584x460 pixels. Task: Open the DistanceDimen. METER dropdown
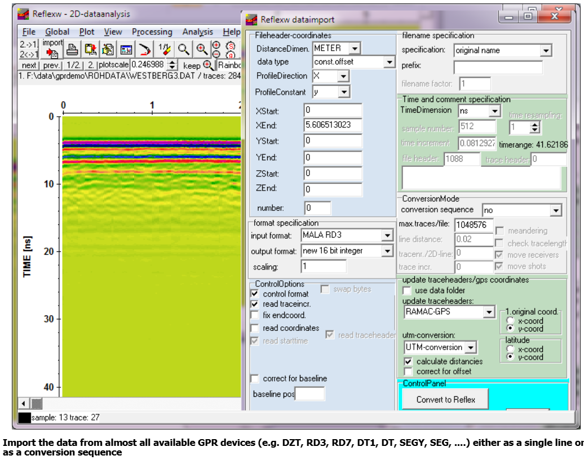point(355,48)
